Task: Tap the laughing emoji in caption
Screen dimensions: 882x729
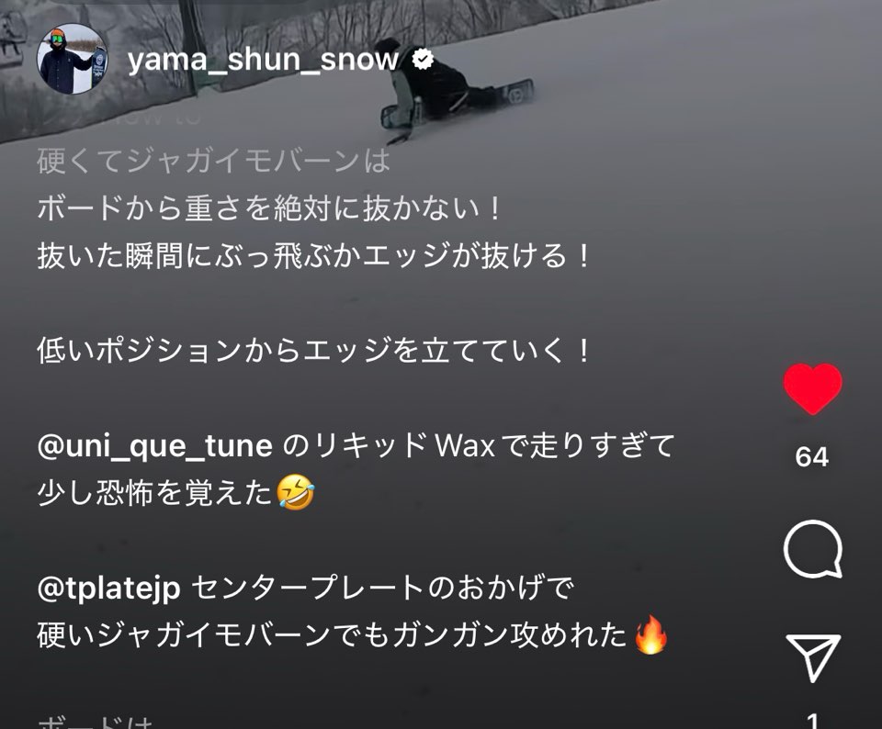Action: pos(296,492)
